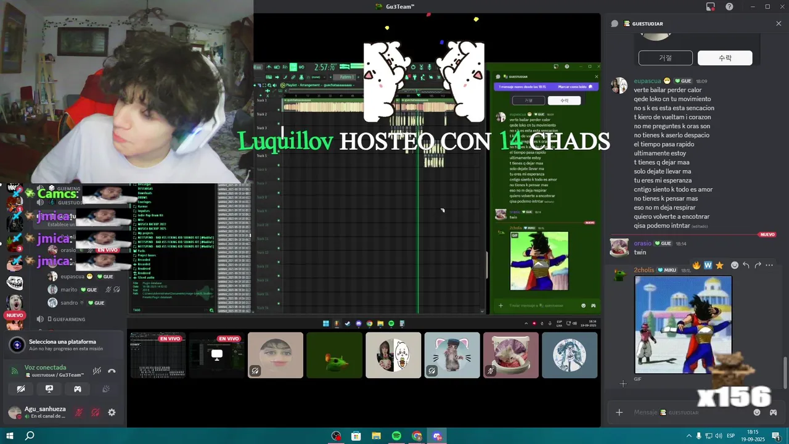Toggle the camera in voice panel

(21, 389)
